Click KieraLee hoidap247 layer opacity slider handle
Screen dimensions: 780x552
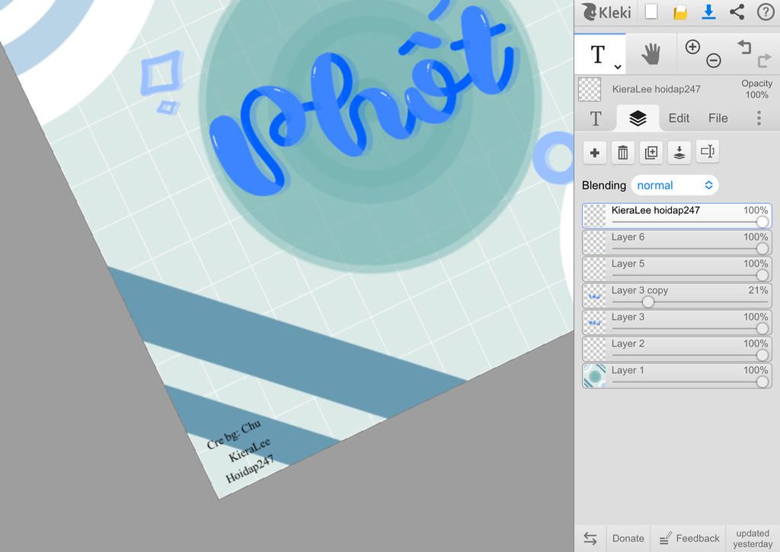[762, 222]
